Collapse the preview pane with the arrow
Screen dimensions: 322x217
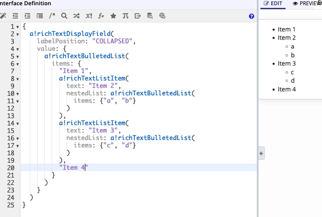click(262, 154)
